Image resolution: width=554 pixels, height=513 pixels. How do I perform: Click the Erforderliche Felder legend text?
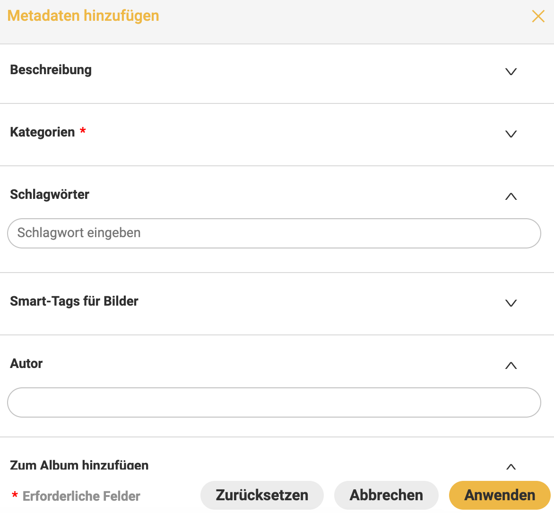tap(81, 496)
